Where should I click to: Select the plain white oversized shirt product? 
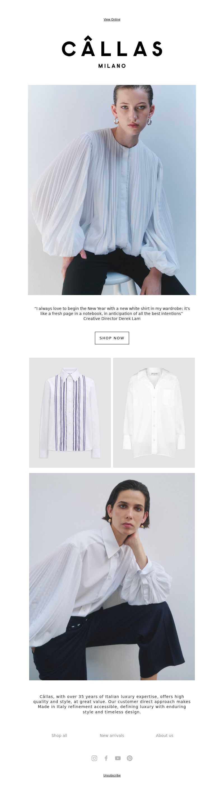(x=154, y=412)
